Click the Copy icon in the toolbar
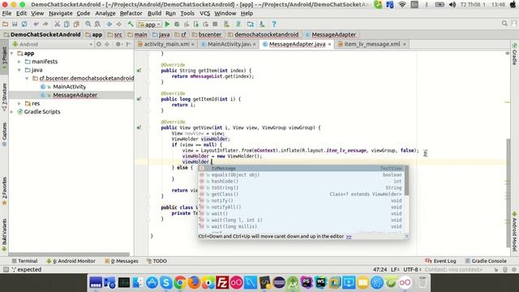The height and width of the screenshot is (292, 519). click(x=66, y=24)
